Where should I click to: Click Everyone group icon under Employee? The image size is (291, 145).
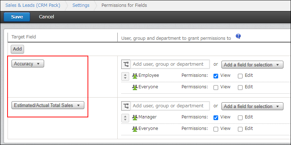click(135, 87)
